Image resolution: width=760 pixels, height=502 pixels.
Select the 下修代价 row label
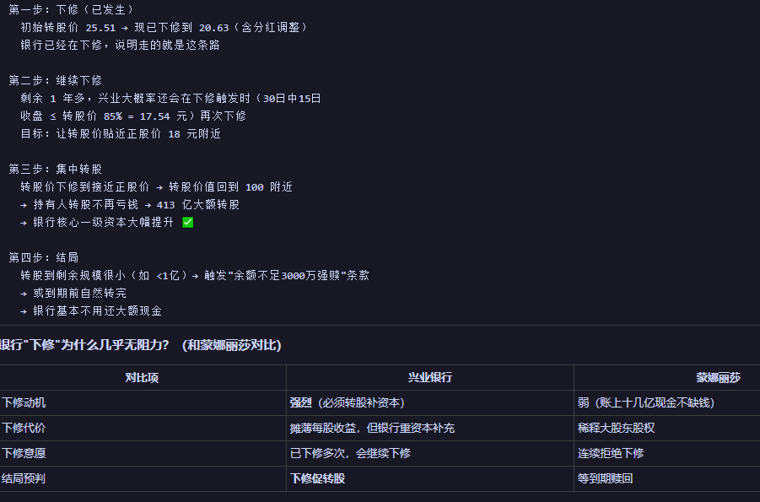pos(24,428)
